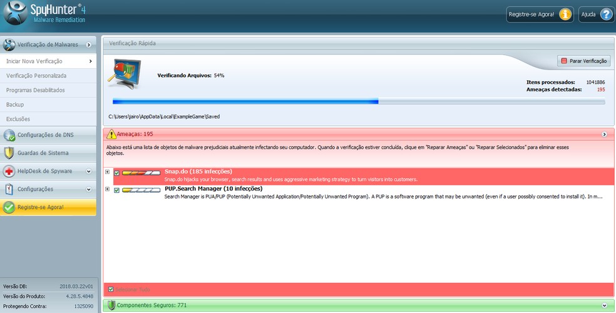Click the yellow warning triangle next to Ameaças

pos(111,135)
